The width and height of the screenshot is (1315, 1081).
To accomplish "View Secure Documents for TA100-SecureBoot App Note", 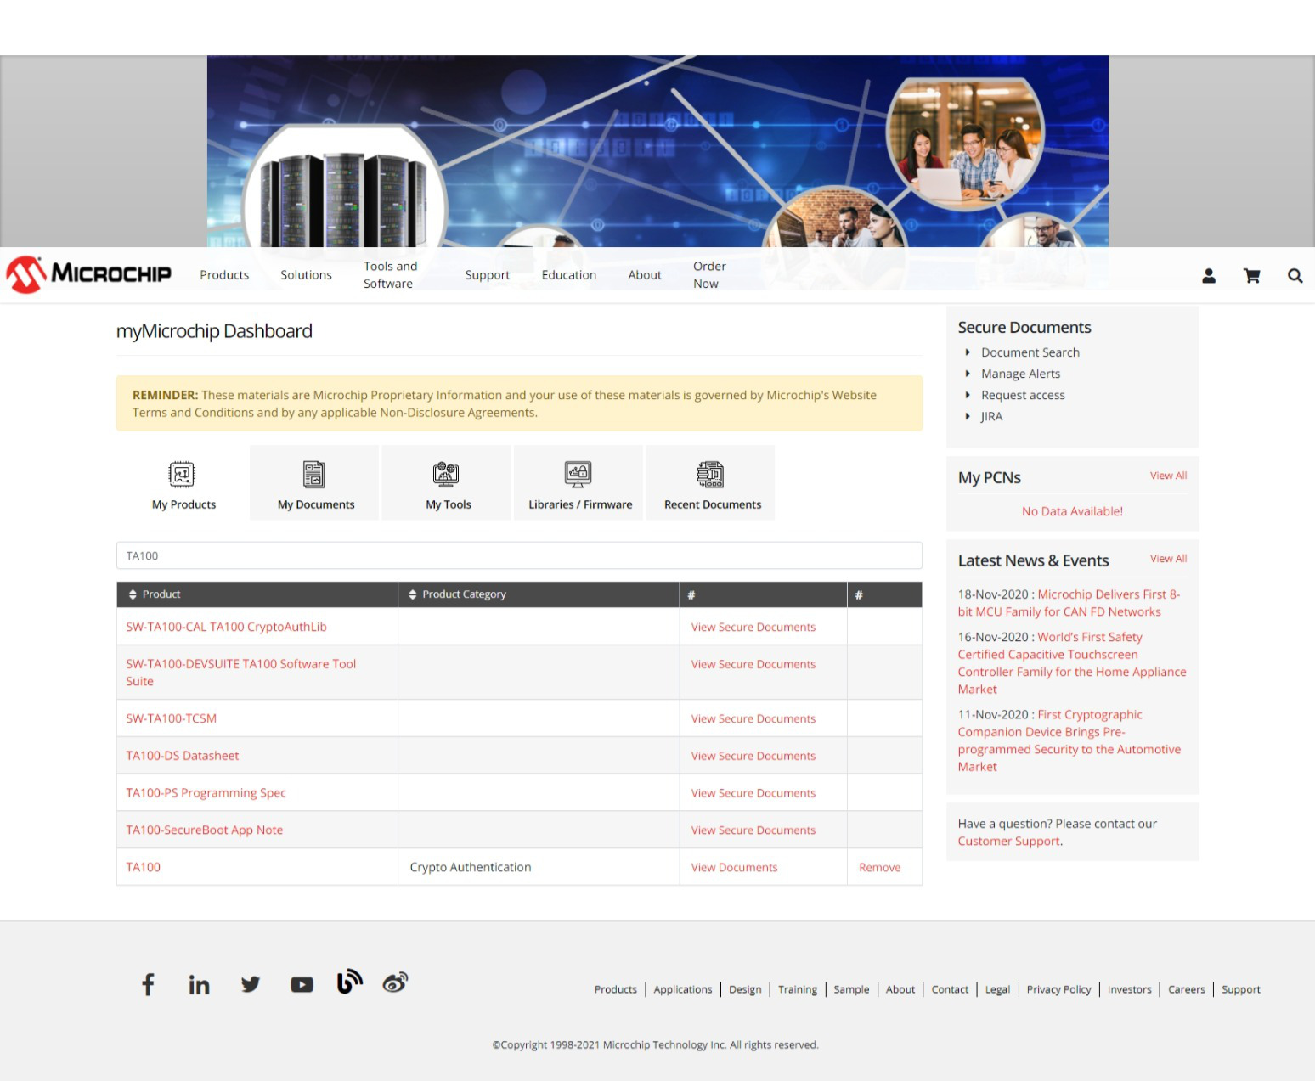I will tap(753, 830).
